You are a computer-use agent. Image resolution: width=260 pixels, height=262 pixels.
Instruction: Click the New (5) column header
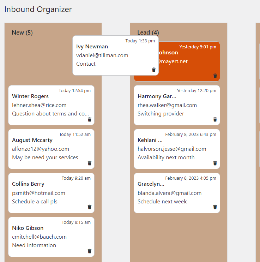22,32
